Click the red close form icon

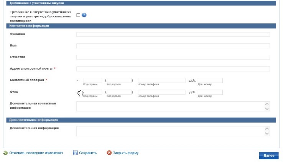(109, 153)
